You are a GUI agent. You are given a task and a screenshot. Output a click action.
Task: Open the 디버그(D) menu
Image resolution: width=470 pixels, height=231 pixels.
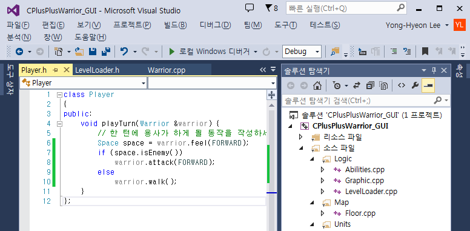pos(215,25)
